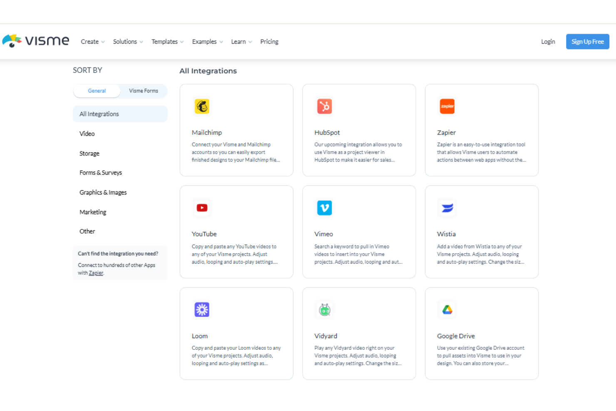
Task: Click the Sign Up Free button
Action: [x=588, y=42]
